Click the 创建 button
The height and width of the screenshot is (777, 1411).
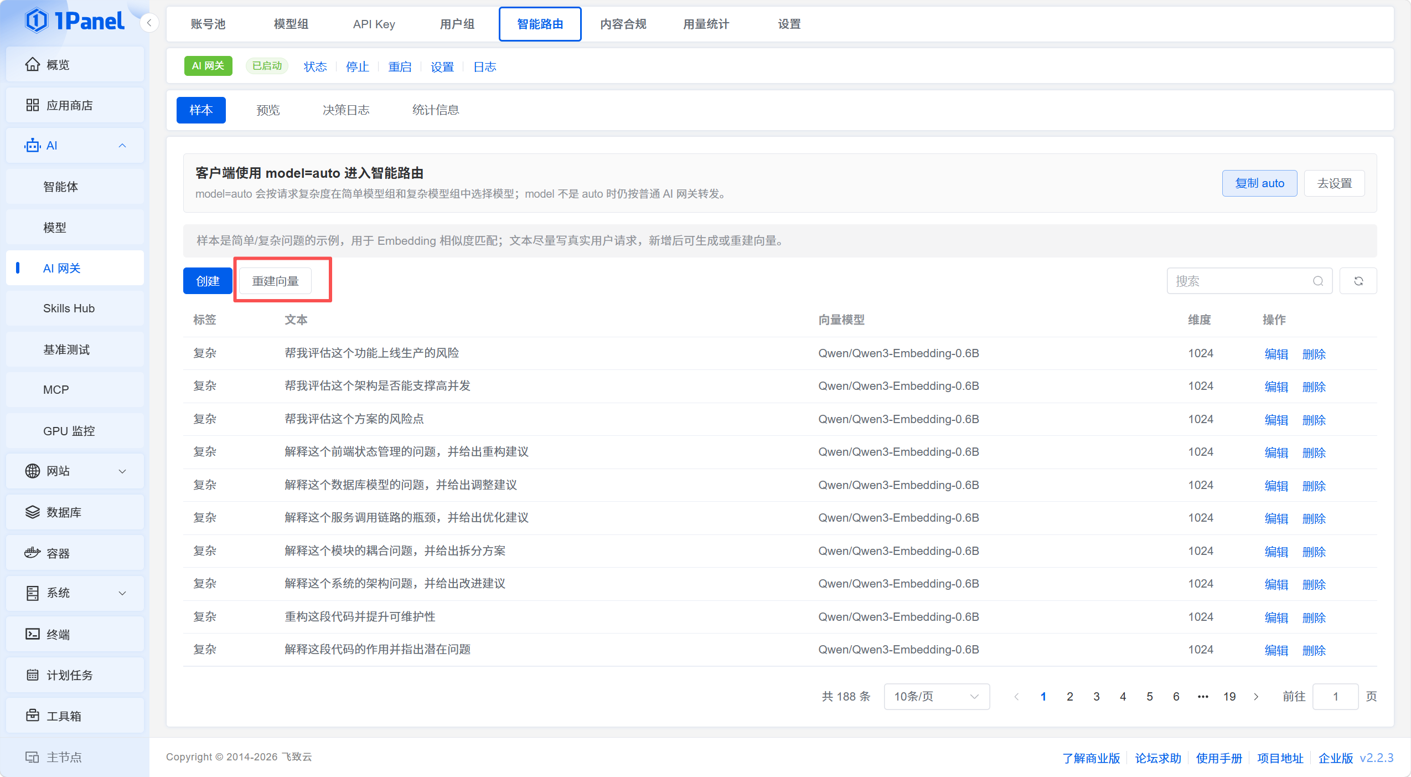208,281
